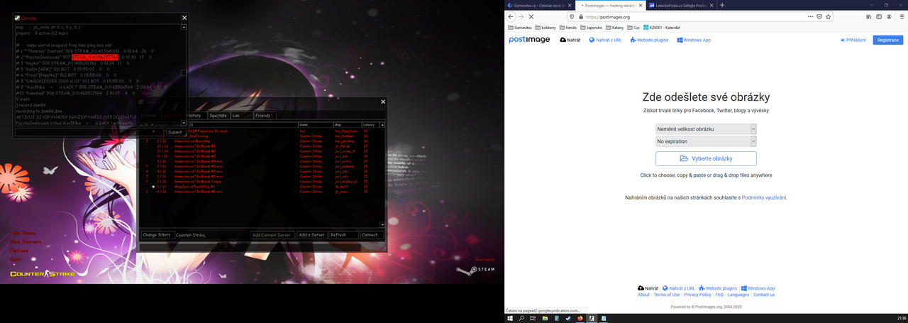Click Add a Server button
Screen dimensions: 908x323
(311, 235)
